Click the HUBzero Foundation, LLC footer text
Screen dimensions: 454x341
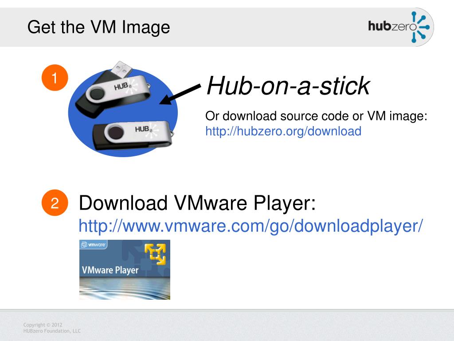[x=52, y=331]
